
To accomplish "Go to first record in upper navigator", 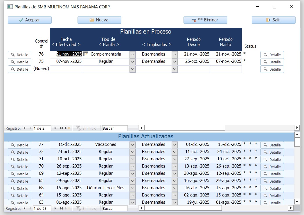I will coord(24,128).
